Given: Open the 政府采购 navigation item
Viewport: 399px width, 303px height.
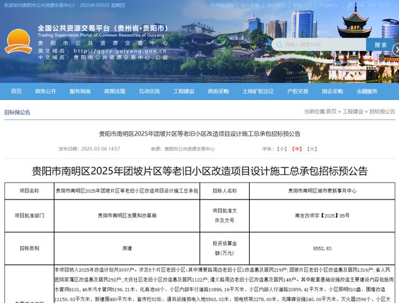Looking at the screenshot, I should (x=218, y=91).
